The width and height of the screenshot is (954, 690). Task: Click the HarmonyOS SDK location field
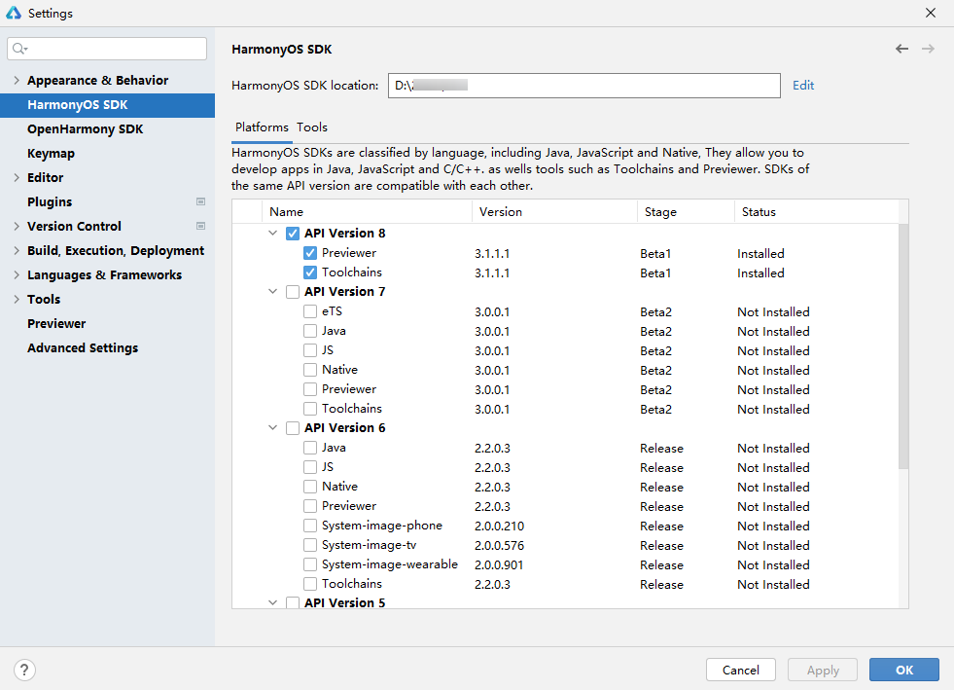tap(584, 86)
